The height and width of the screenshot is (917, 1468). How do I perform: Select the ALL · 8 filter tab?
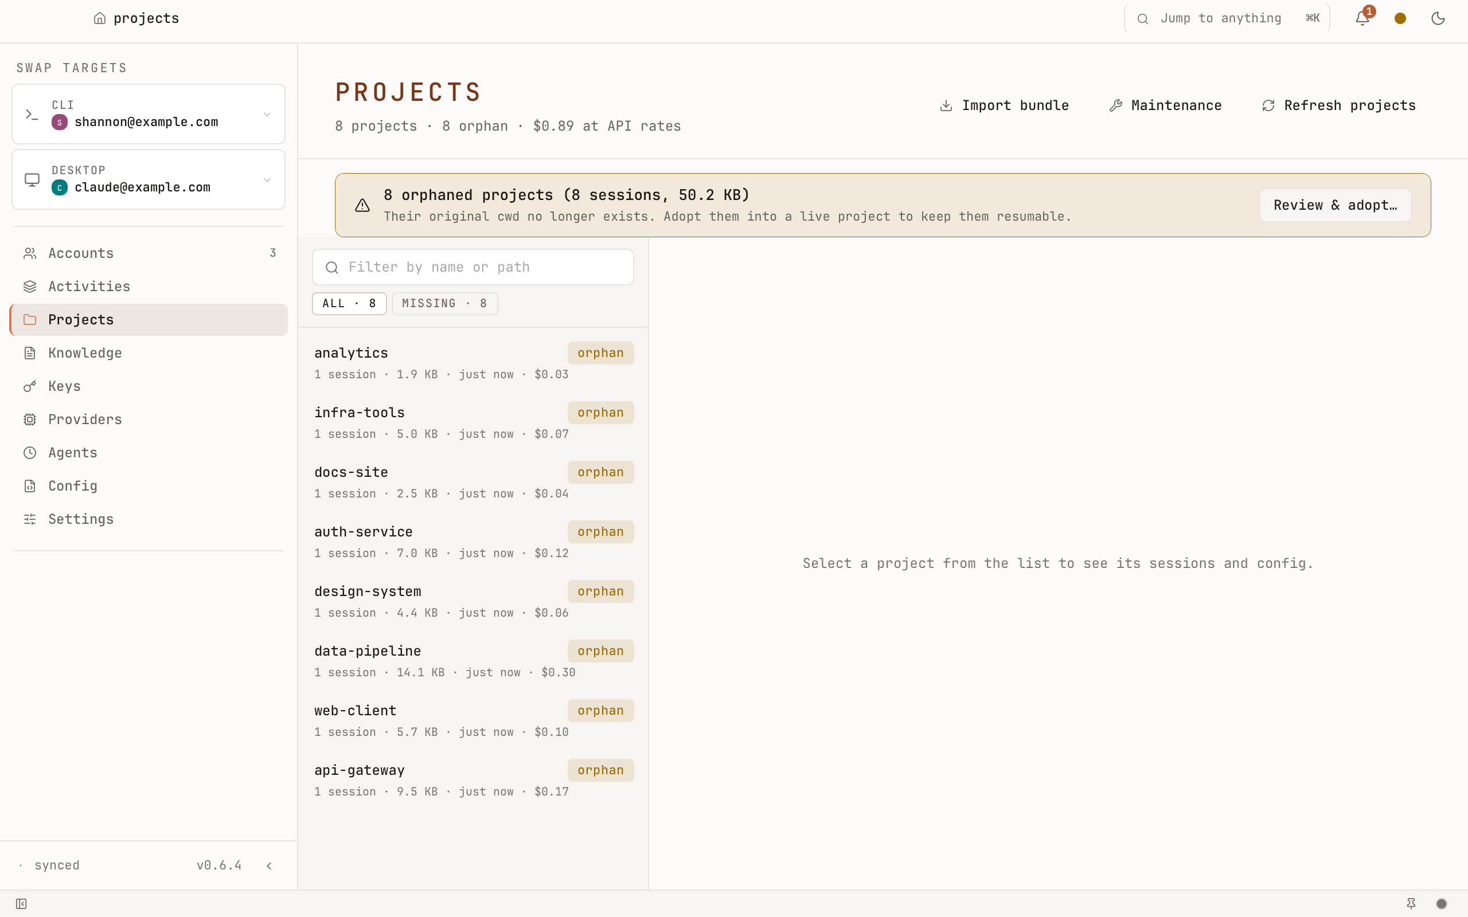click(x=349, y=303)
